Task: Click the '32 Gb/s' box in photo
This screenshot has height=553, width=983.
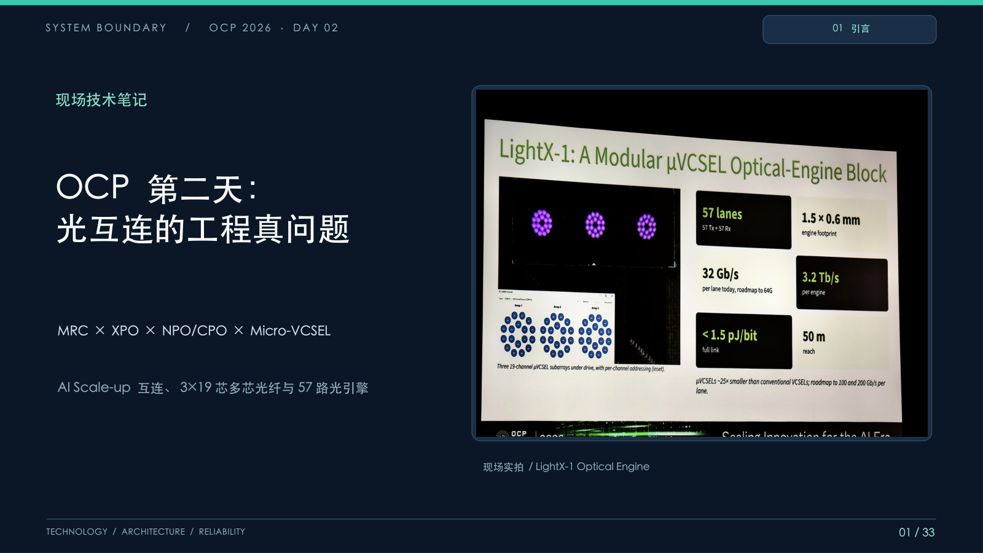Action: point(743,280)
